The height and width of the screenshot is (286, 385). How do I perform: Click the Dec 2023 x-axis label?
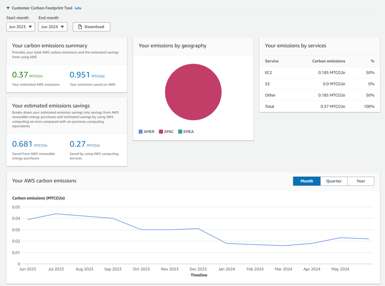click(198, 269)
